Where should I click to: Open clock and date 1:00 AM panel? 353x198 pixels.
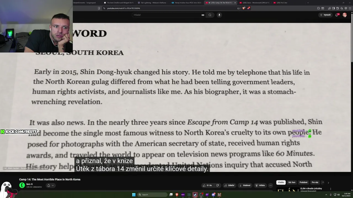point(346,195)
